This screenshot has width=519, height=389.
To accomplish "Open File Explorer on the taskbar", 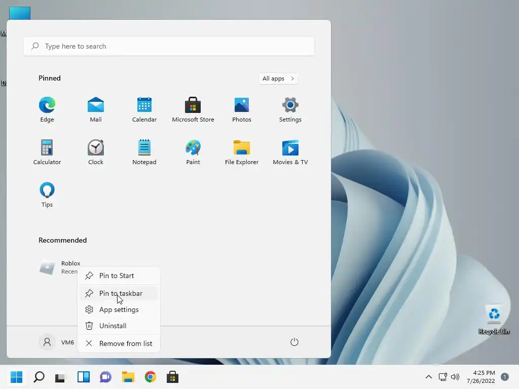I will click(x=128, y=377).
